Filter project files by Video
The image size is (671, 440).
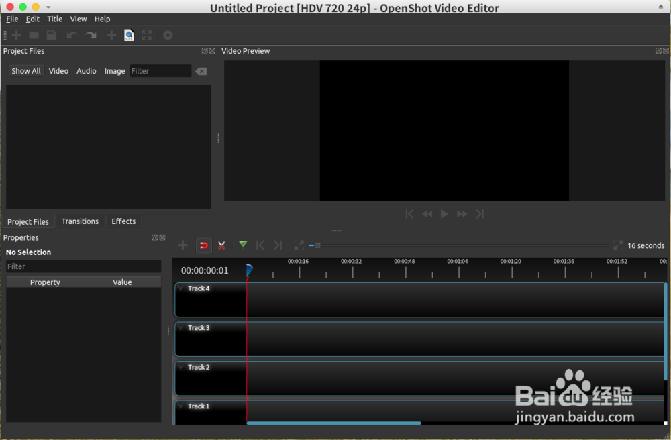click(58, 71)
